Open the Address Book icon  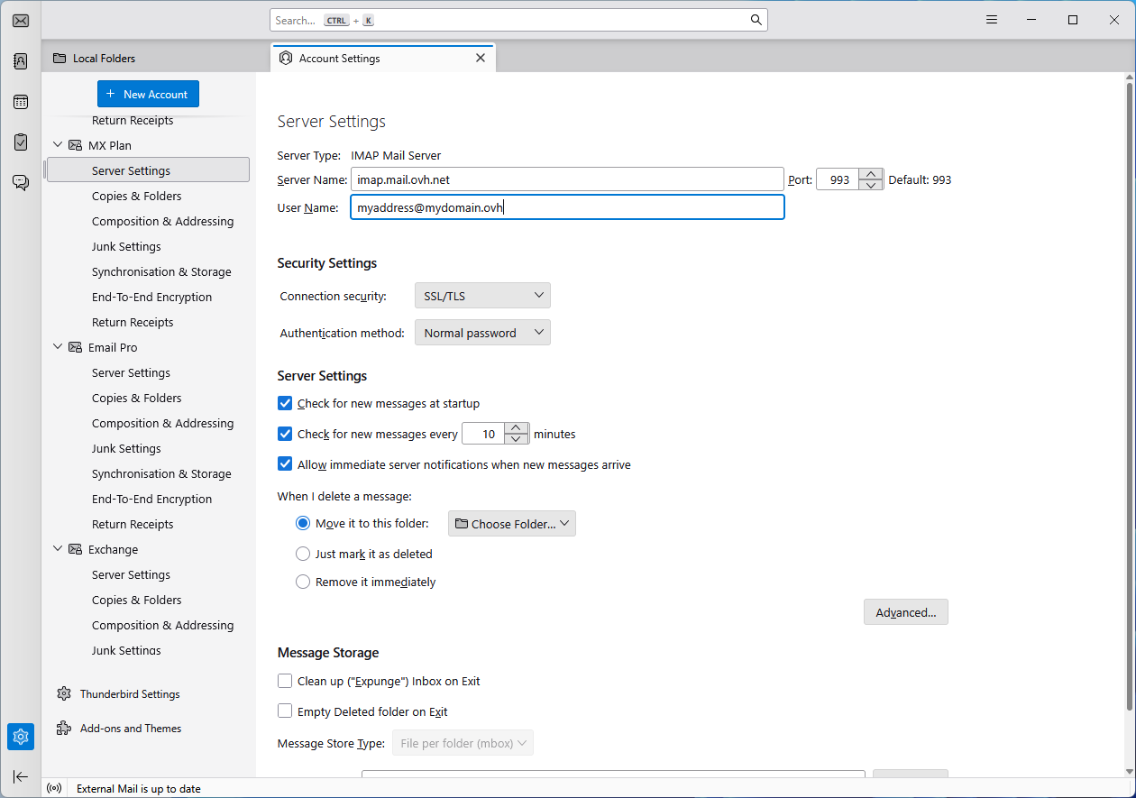21,61
